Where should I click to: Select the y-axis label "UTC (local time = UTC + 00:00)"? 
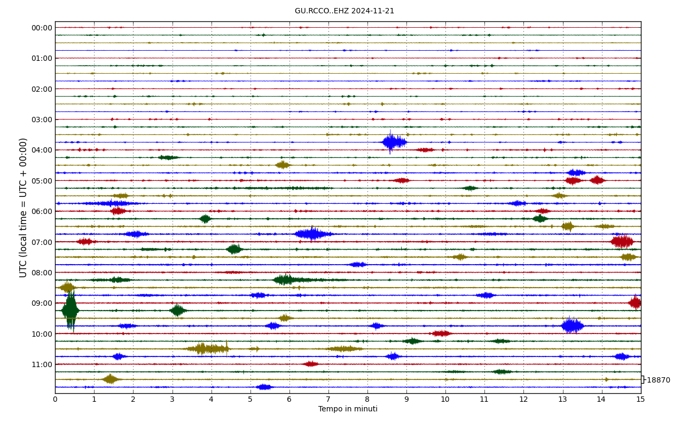(x=24, y=208)
